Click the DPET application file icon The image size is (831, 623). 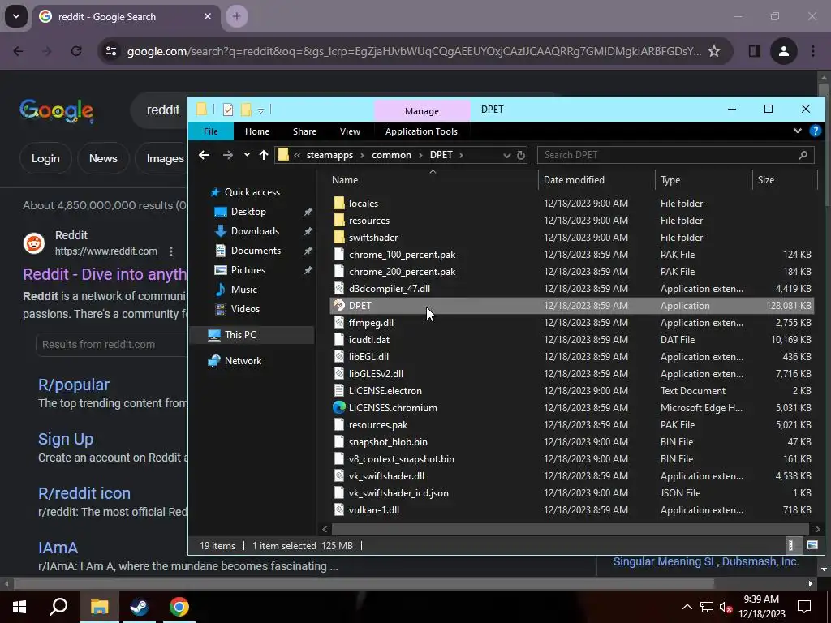pyautogui.click(x=338, y=306)
